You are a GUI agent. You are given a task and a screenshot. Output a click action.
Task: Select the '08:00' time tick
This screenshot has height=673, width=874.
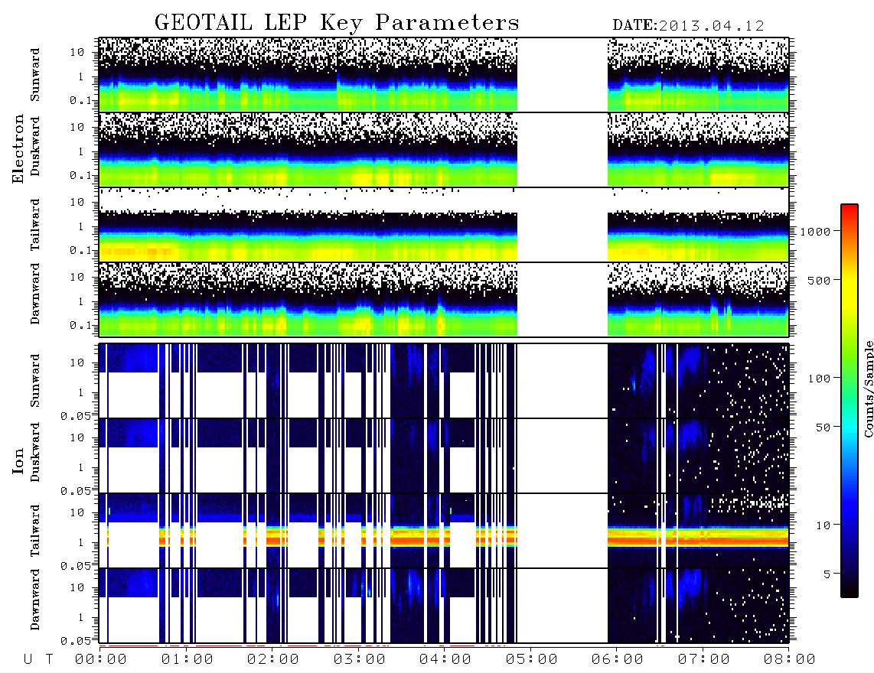[x=790, y=659]
